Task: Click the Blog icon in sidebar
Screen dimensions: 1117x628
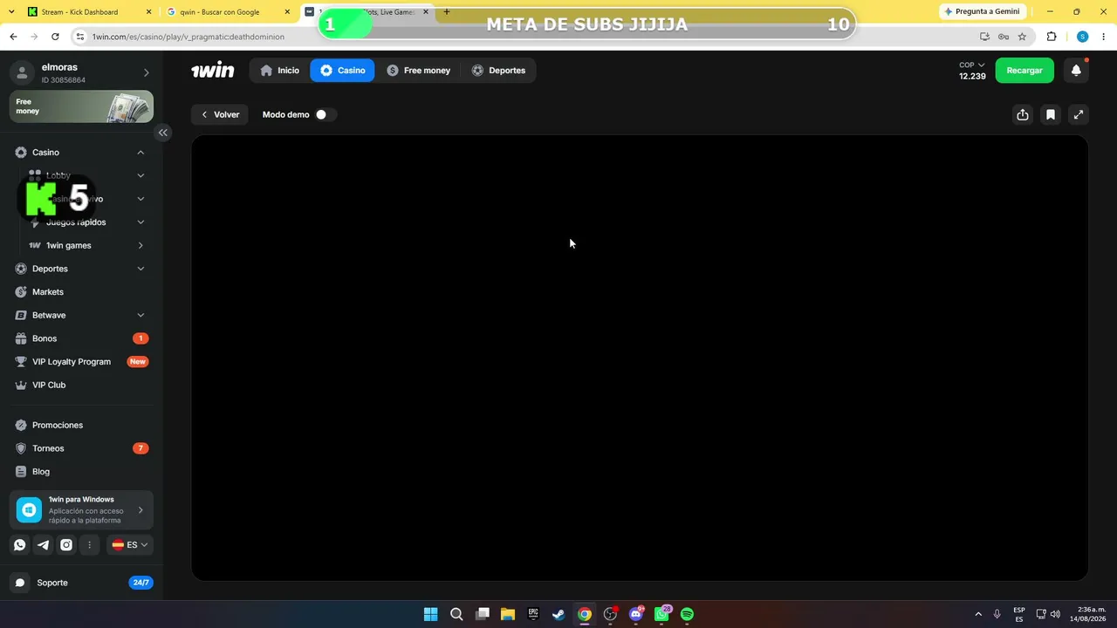Action: (x=21, y=472)
